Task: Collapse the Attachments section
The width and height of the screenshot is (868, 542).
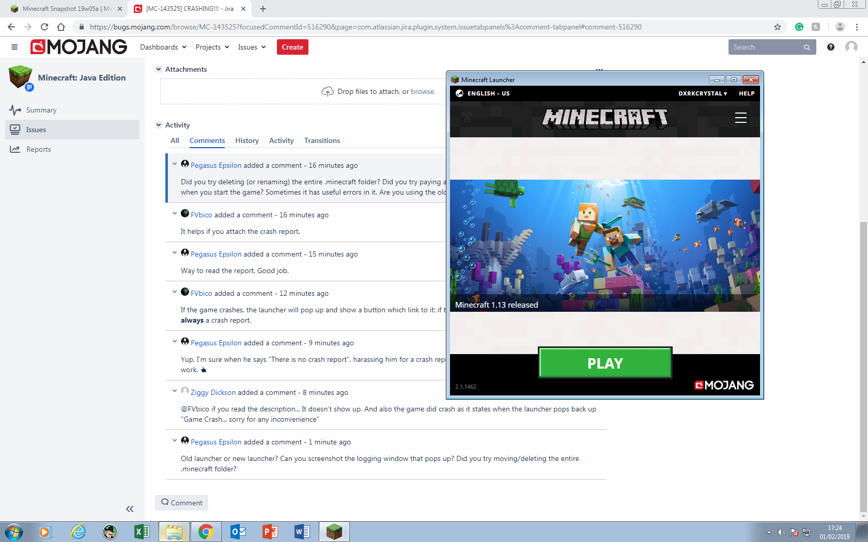Action: click(159, 69)
